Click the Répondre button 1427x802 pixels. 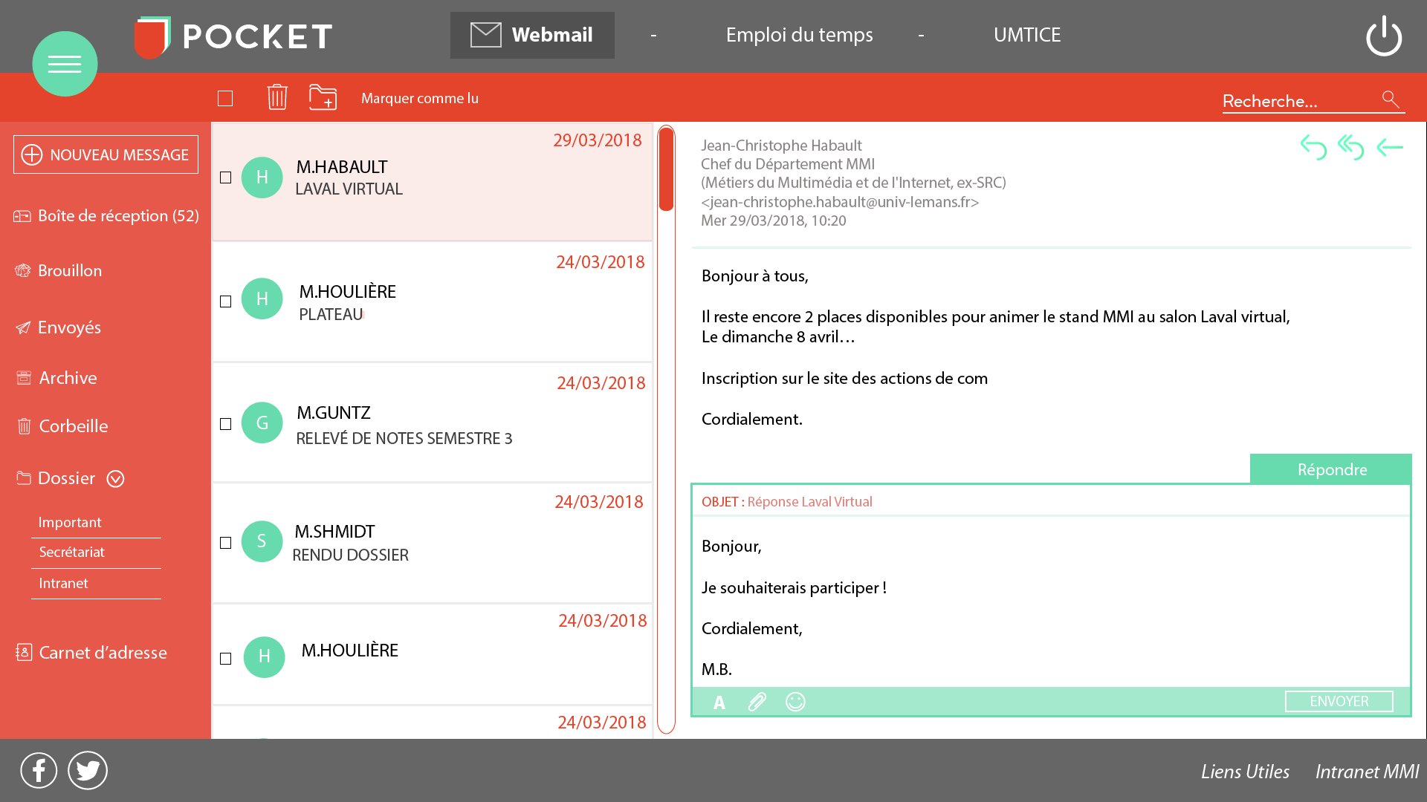coord(1331,469)
